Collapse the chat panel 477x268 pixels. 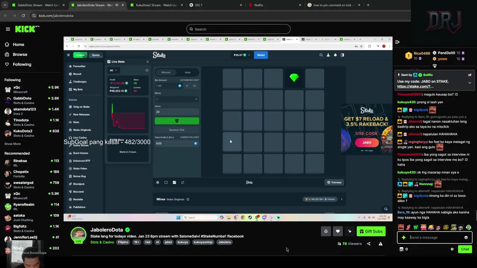[x=397, y=42]
